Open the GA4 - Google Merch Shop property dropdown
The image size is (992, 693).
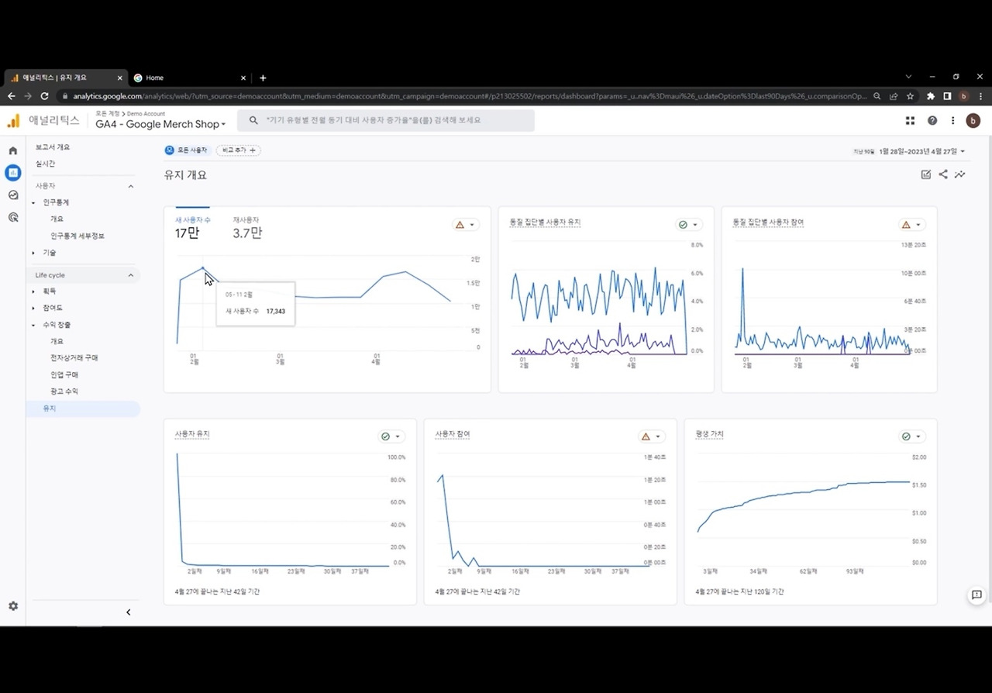click(x=160, y=124)
